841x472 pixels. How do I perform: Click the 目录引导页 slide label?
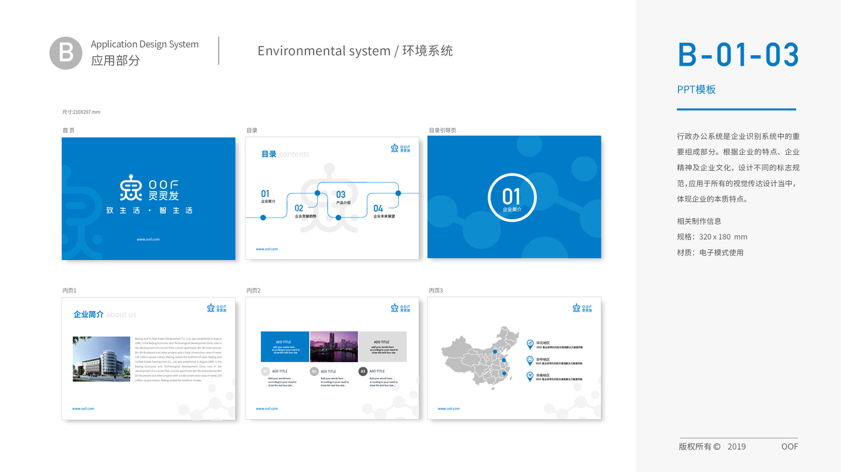pyautogui.click(x=443, y=130)
